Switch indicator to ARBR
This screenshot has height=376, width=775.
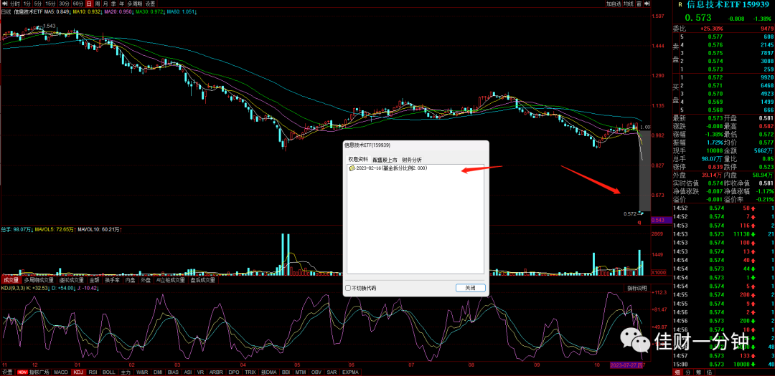tap(216, 372)
